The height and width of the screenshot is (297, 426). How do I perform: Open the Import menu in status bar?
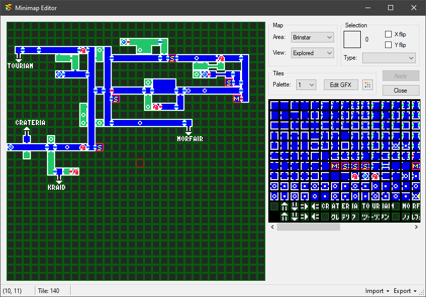point(377,291)
